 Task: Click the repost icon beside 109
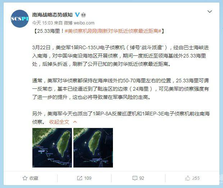pos(79,178)
